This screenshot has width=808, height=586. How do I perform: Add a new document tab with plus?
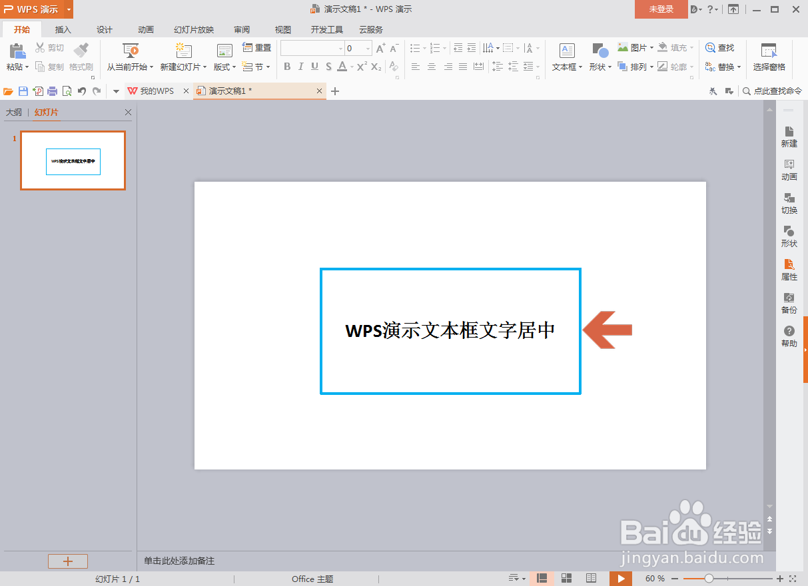(335, 91)
